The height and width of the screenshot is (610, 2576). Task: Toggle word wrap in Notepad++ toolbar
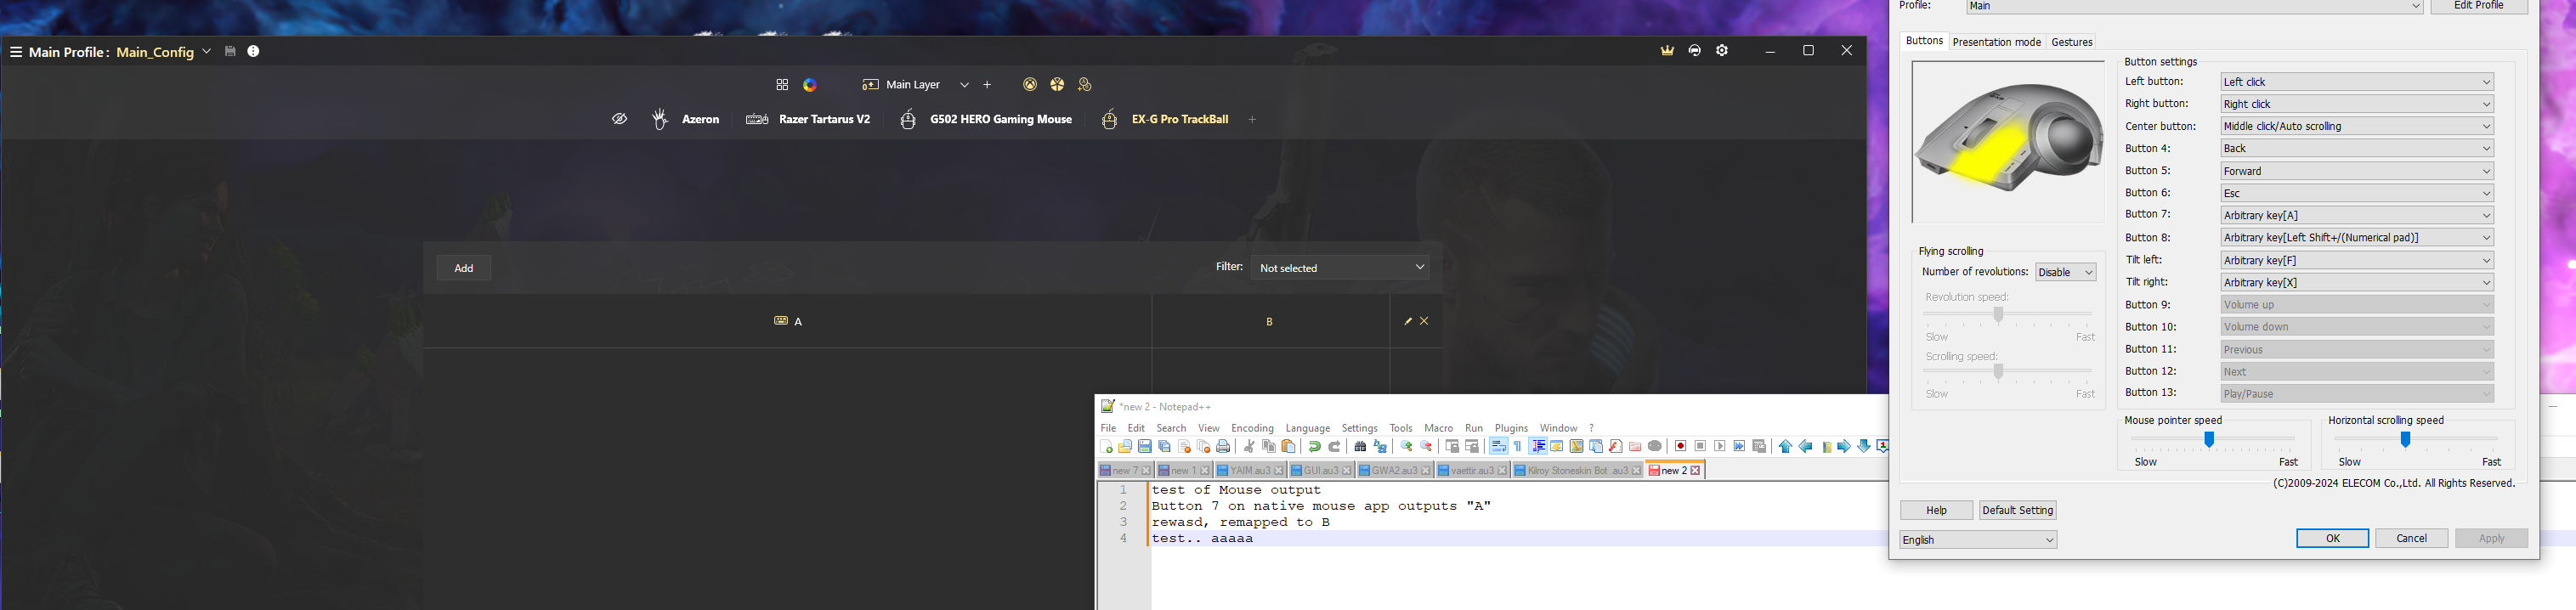[1498, 447]
